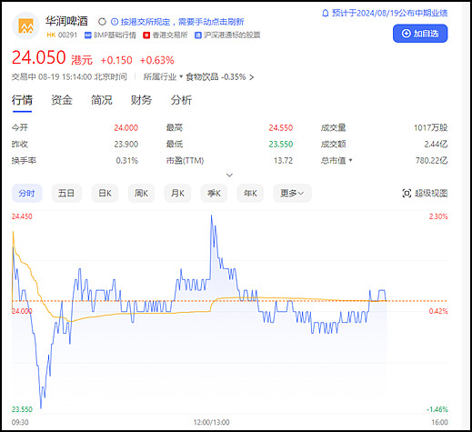Screen dimensions: 472x432
Task: Click the 今开 value 24.000
Action: [126, 127]
